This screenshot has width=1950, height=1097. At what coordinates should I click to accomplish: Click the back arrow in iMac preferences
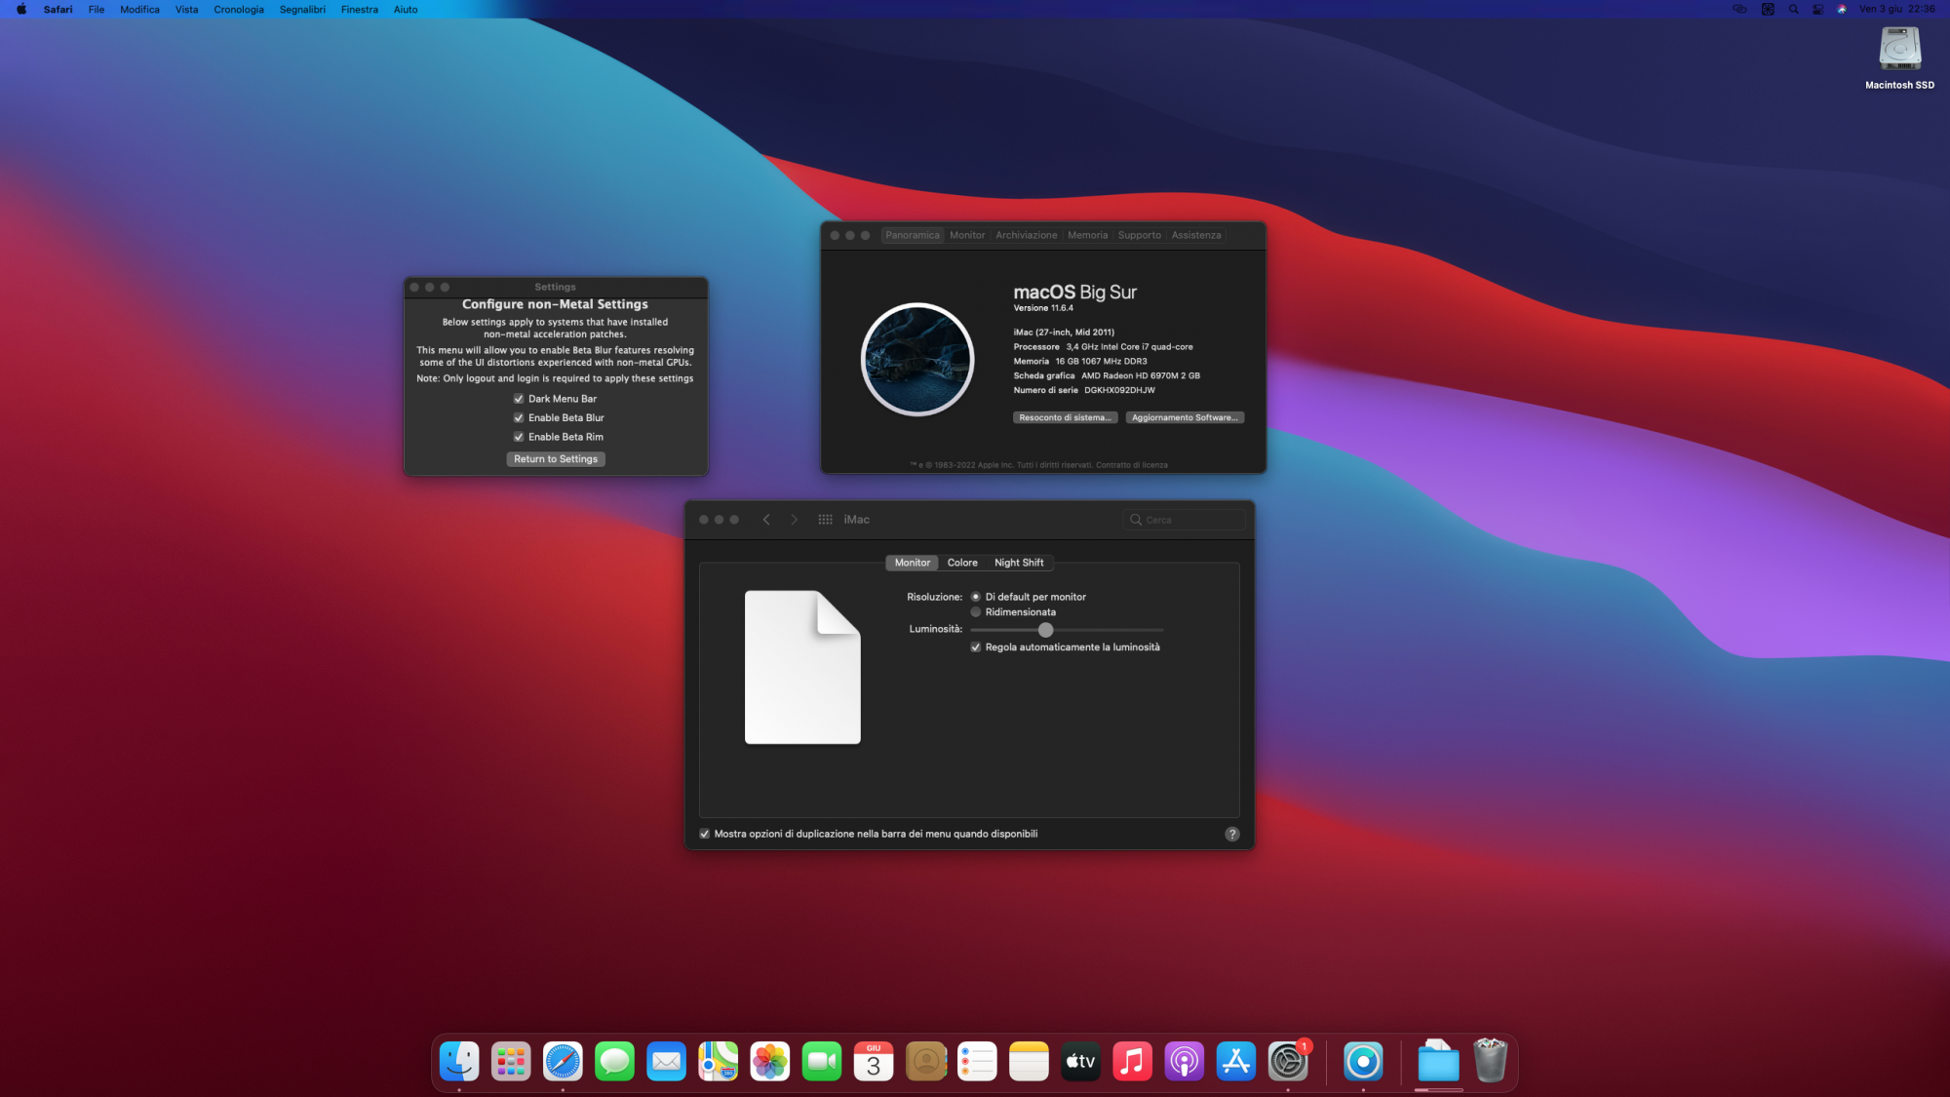766,520
